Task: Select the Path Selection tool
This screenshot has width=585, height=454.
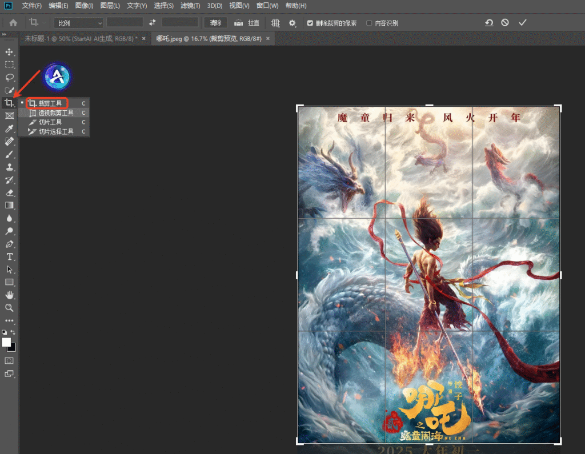Action: click(9, 270)
